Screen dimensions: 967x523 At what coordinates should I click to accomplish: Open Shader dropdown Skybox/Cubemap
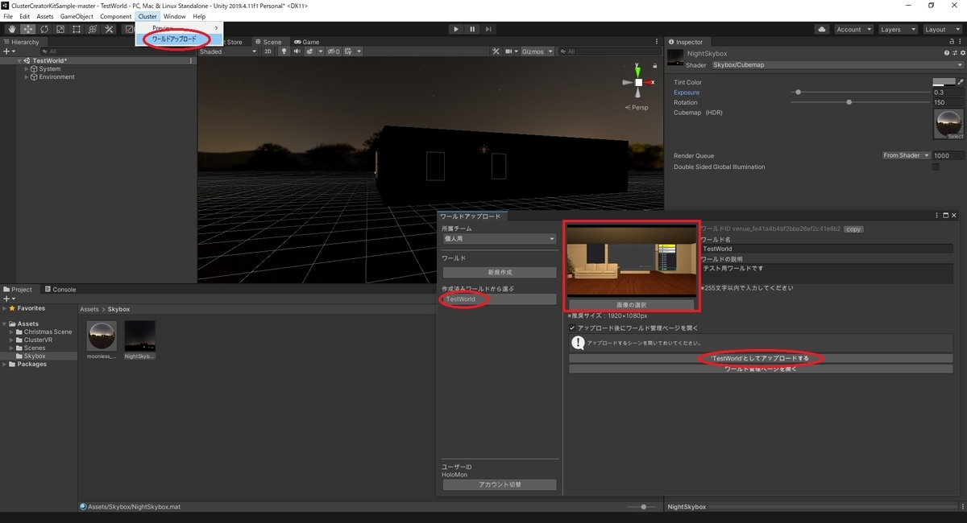(837, 64)
